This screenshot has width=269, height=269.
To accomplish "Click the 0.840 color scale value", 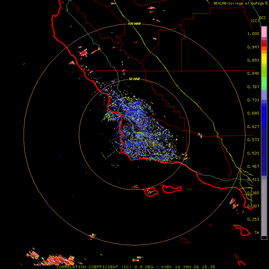I will [253, 74].
